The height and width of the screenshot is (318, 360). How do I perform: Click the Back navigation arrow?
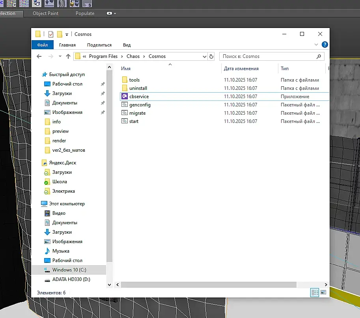coord(39,56)
